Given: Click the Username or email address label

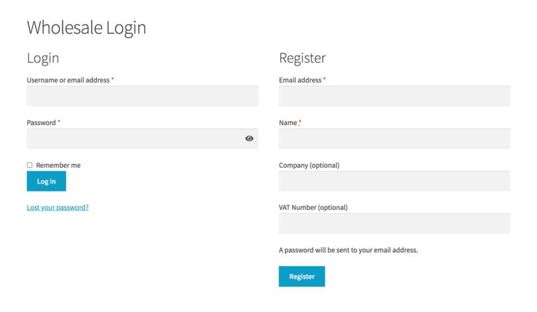Looking at the screenshot, I should 68,80.
